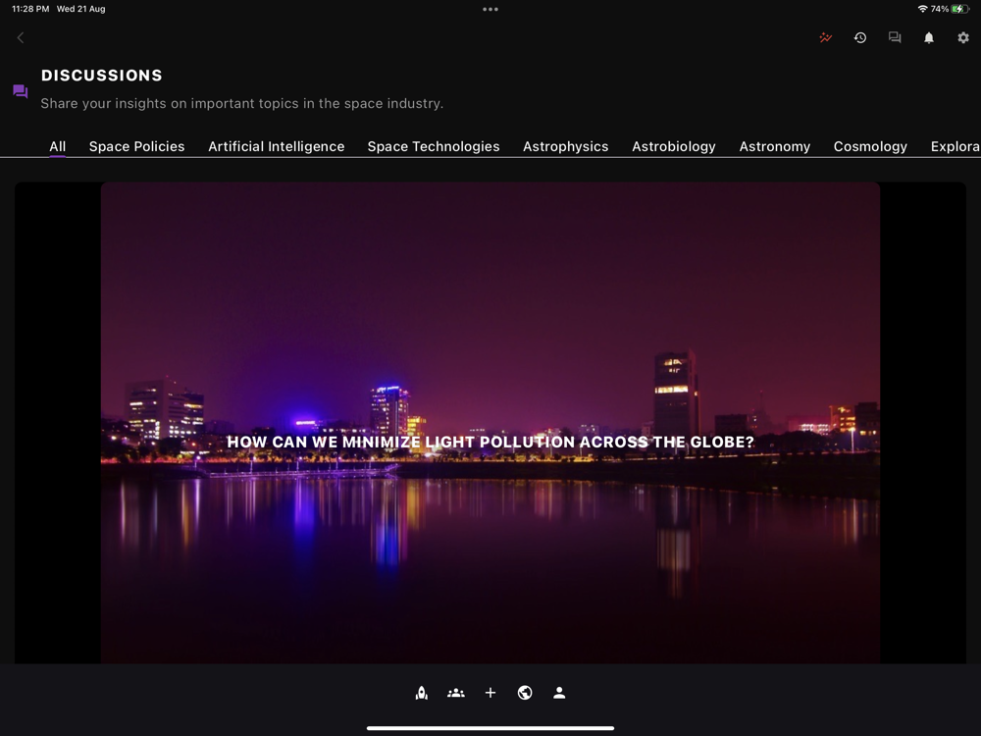Open the chat messages icon in top bar
Screen dimensions: 981x736
point(895,37)
